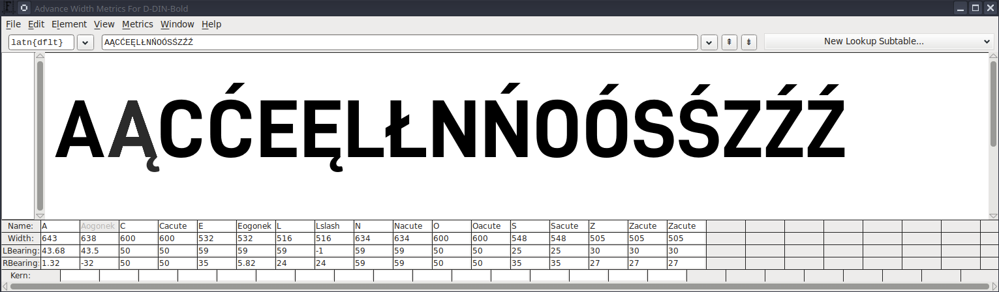Open the View menu
The image size is (999, 292).
coord(104,24)
